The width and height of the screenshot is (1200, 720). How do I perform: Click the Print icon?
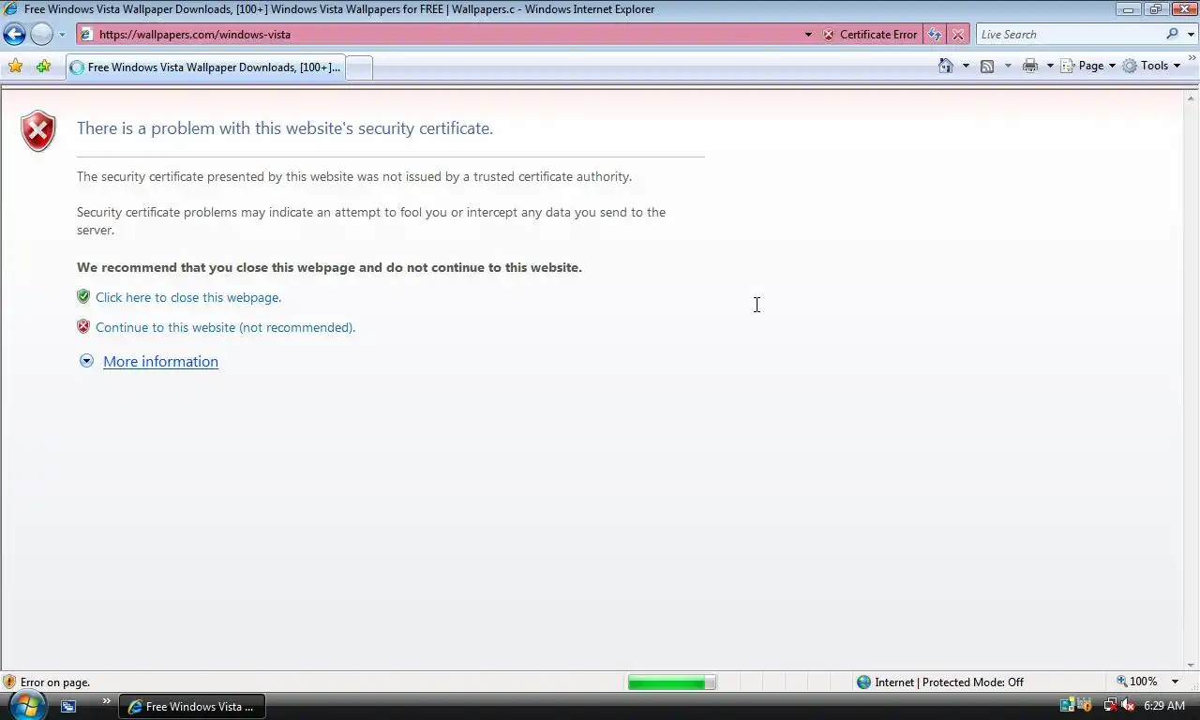click(x=1030, y=66)
